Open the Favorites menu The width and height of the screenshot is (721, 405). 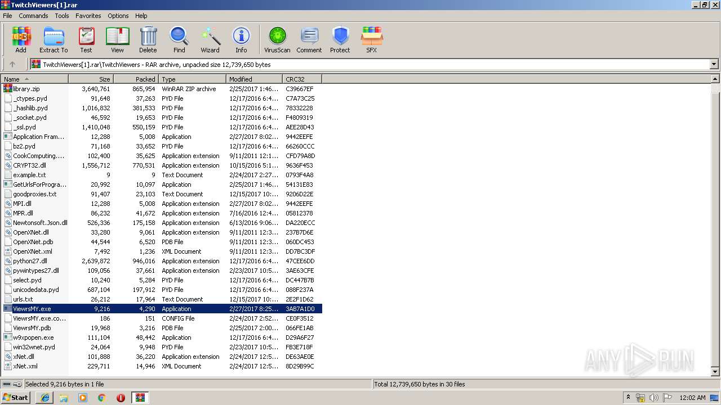88,16
